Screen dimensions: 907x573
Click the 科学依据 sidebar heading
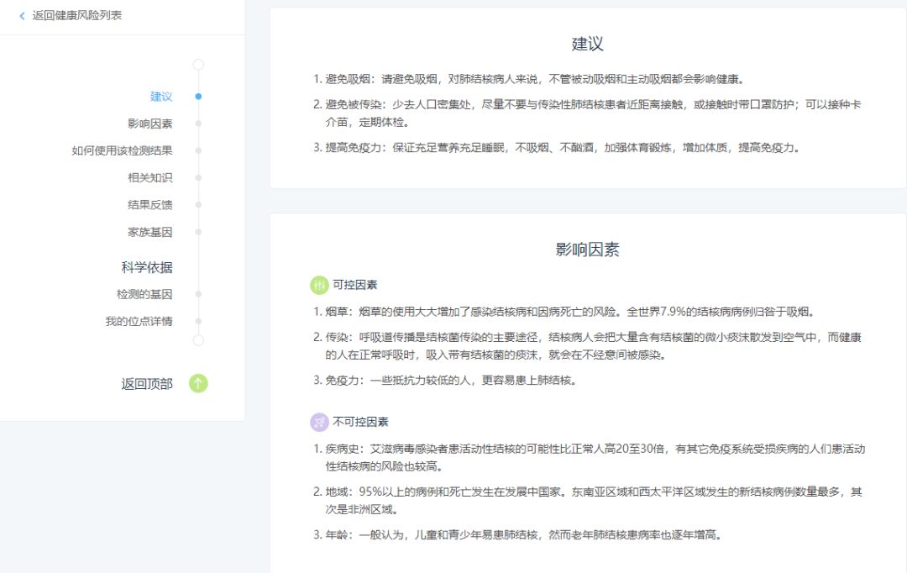pos(147,267)
